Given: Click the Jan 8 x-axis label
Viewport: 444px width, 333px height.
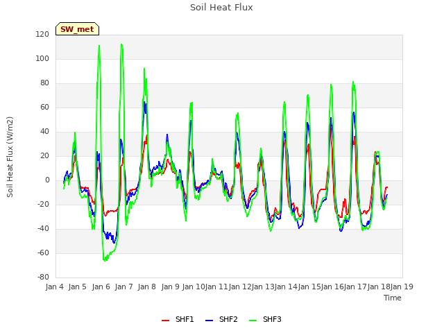Looking at the screenshot, I should 146,287.
